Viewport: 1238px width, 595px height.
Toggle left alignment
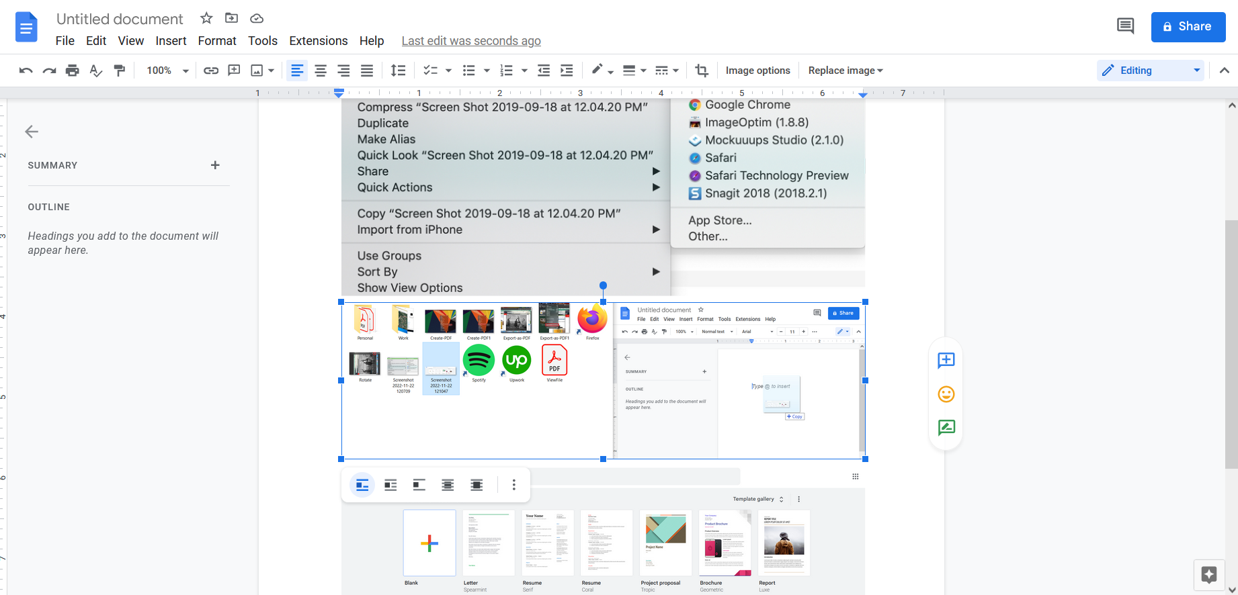point(297,71)
